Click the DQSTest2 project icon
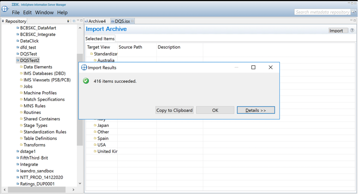The width and height of the screenshot is (358, 194). 18,61
